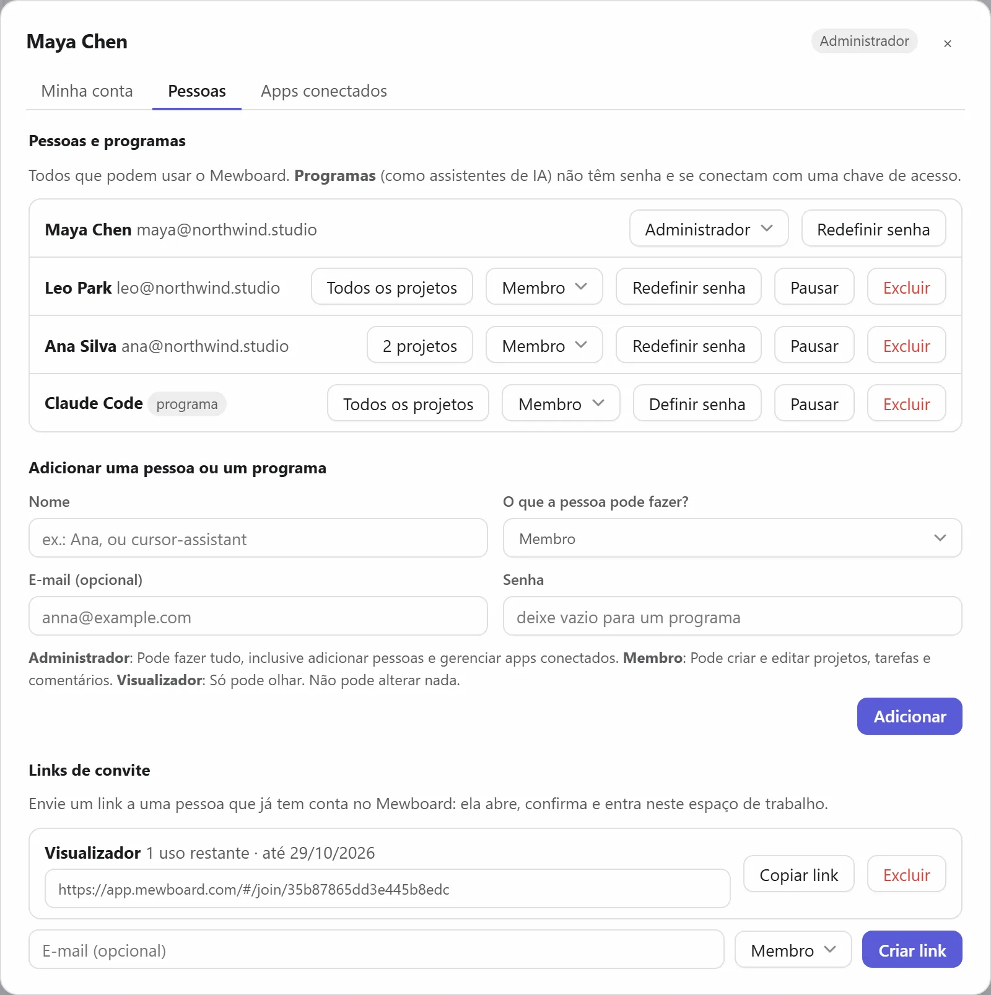Click Redefinir senha for Leo Park
Viewport: 991px width, 995px height.
point(688,287)
